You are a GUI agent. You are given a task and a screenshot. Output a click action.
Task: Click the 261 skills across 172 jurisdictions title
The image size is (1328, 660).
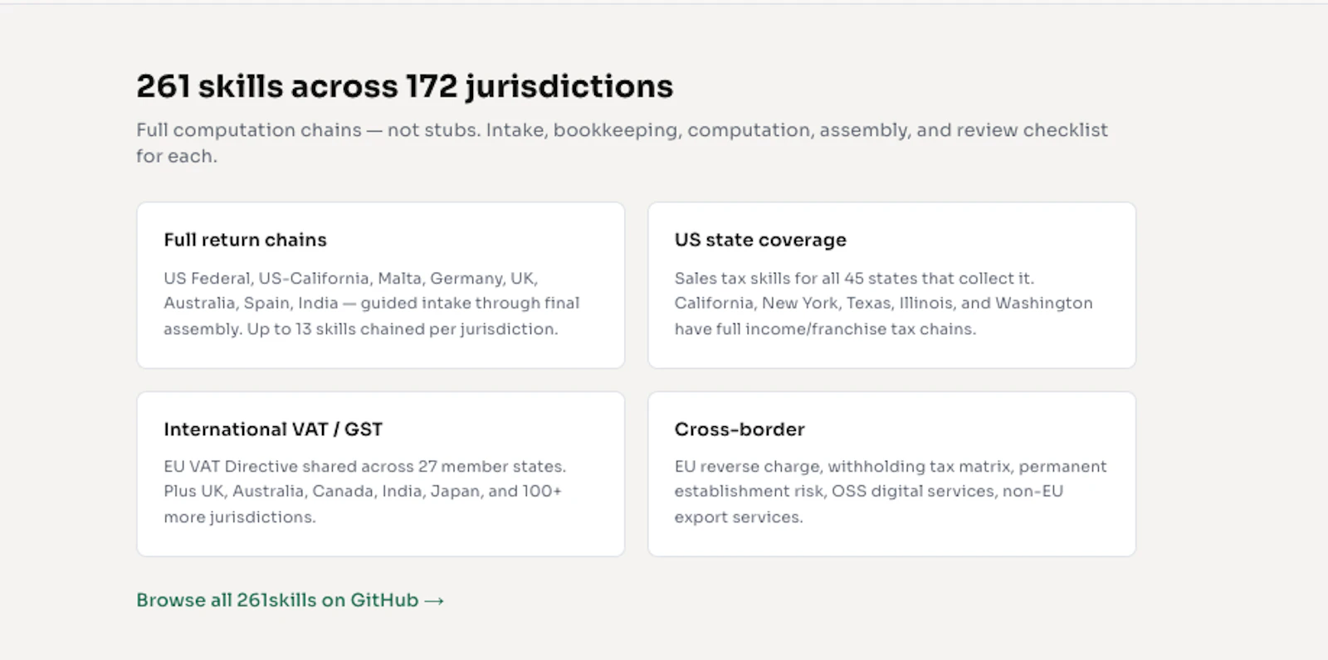coord(404,86)
